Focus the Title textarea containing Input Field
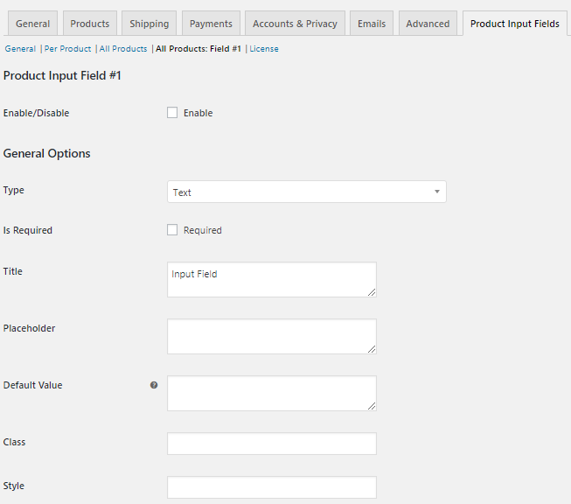The width and height of the screenshot is (571, 504). click(x=272, y=279)
